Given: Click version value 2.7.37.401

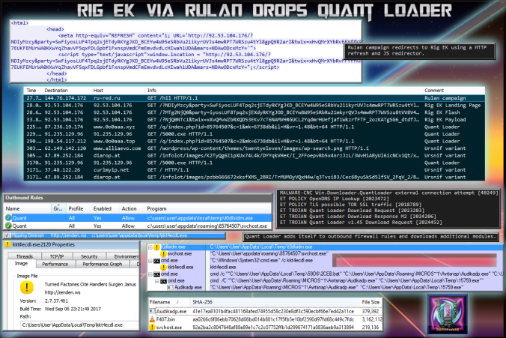Looking at the screenshot, I should point(56,301).
